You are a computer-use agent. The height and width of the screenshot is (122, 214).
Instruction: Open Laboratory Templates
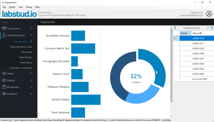[x=21, y=68]
